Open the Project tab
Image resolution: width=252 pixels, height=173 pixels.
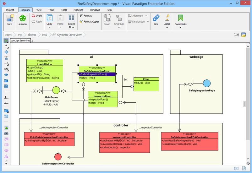click(x=10, y=10)
